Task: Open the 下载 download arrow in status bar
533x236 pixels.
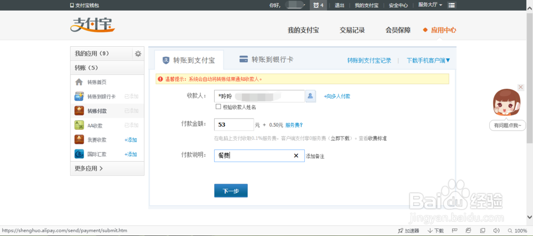Action: click(430, 231)
